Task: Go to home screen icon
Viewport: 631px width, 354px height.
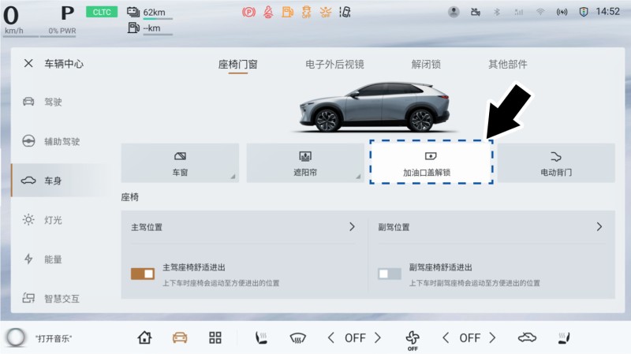Action: coord(144,337)
